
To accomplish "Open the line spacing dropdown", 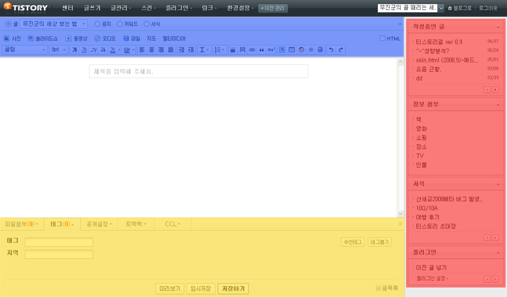I will click(x=203, y=50).
